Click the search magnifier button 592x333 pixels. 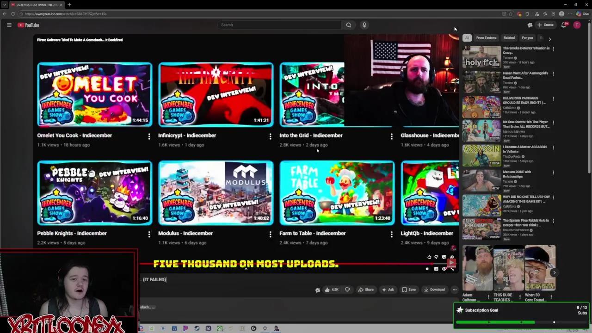click(349, 25)
